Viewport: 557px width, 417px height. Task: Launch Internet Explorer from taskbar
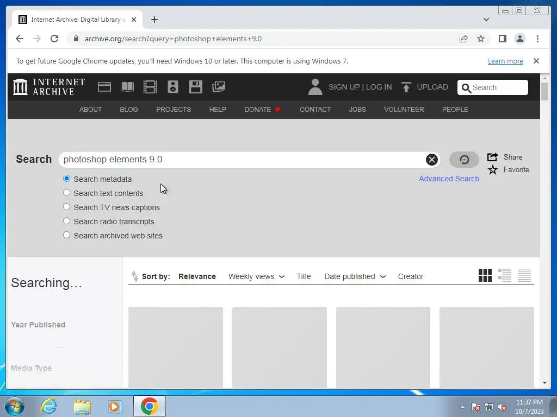pyautogui.click(x=48, y=406)
